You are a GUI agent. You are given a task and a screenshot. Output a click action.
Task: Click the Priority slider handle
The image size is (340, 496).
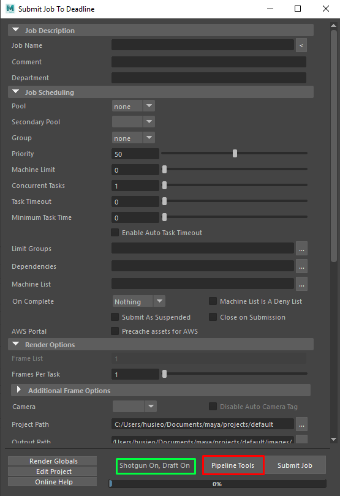pos(235,154)
